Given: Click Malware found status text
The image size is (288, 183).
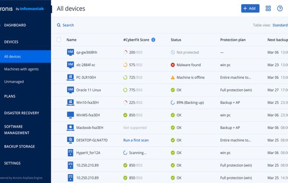Looking at the screenshot, I should (189, 65).
